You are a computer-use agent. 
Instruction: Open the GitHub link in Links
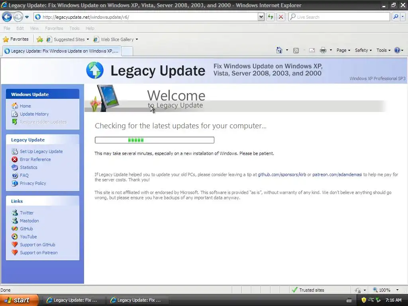point(26,229)
